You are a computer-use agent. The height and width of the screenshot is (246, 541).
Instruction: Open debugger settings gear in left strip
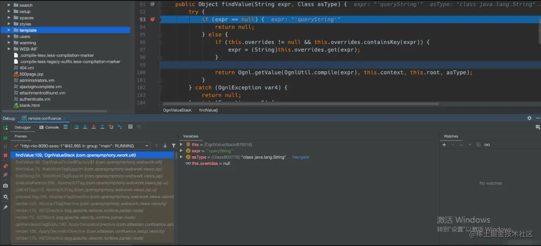(x=6, y=197)
